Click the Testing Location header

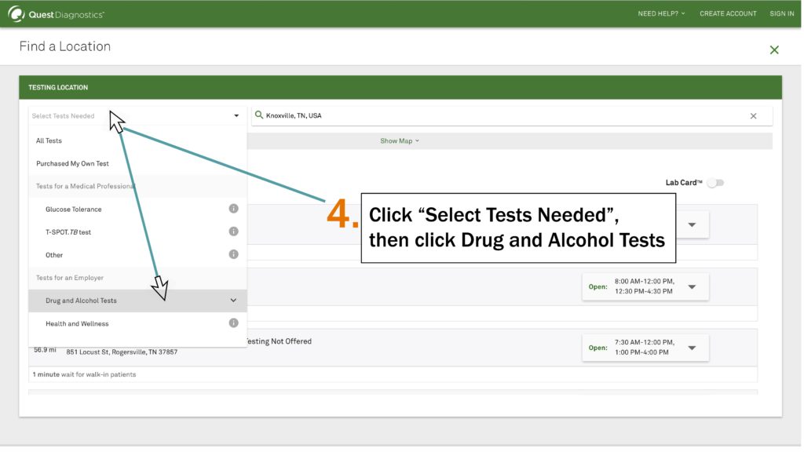coord(58,88)
